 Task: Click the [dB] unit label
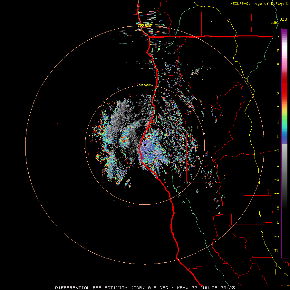[x=275, y=22]
